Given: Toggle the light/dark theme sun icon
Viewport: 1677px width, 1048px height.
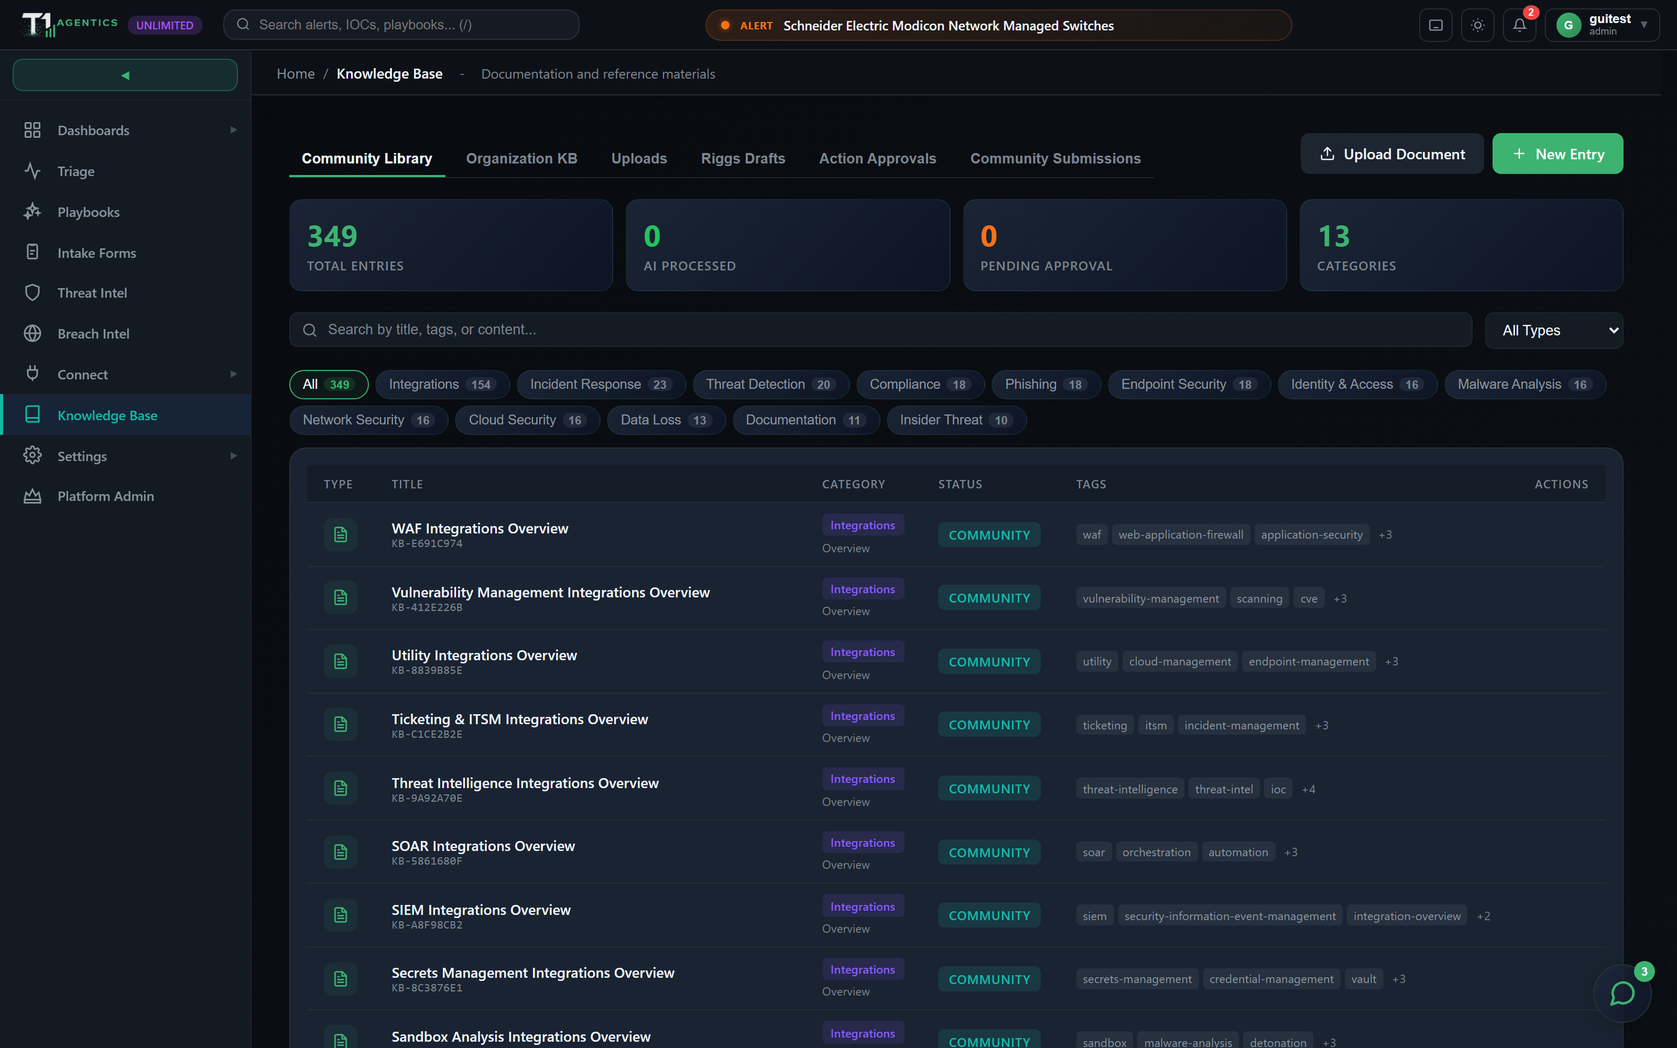Looking at the screenshot, I should 1477,25.
